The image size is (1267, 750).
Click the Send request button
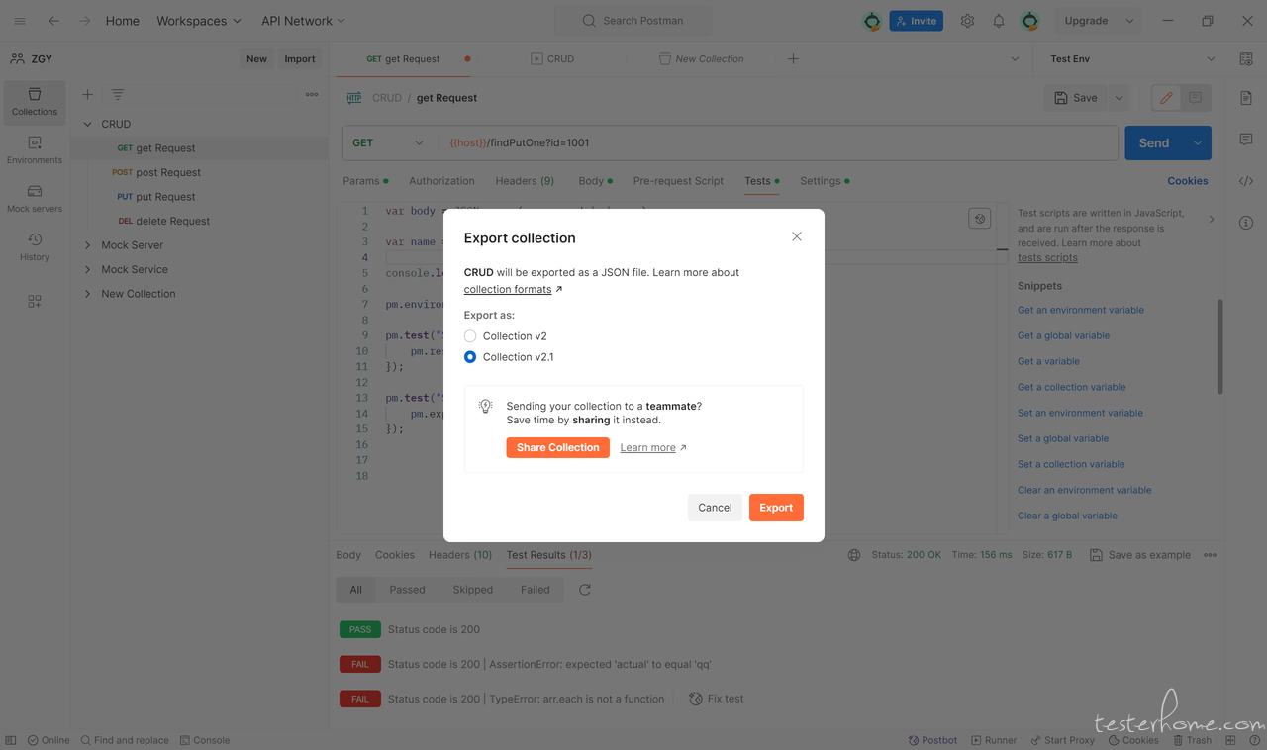pyautogui.click(x=1154, y=142)
